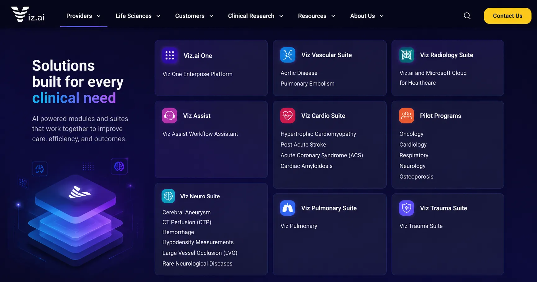Image resolution: width=537 pixels, height=282 pixels.
Task: Open Viz One Enterprise Platform link
Action: 197,74
